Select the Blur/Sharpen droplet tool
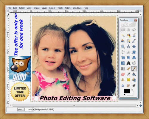This screenshot has height=119, width=149. pyautogui.click(x=123, y=85)
